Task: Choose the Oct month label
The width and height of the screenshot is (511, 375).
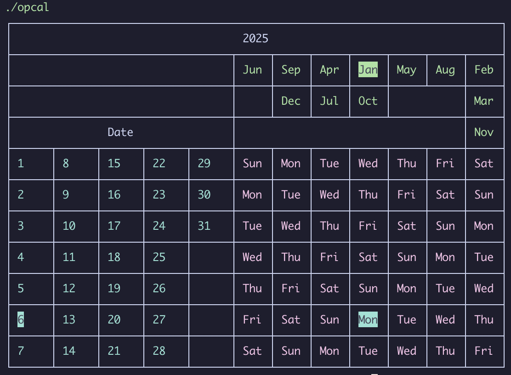Action: tap(368, 101)
